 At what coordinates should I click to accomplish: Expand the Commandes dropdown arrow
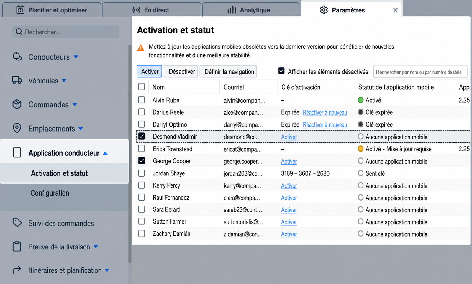pos(75,104)
